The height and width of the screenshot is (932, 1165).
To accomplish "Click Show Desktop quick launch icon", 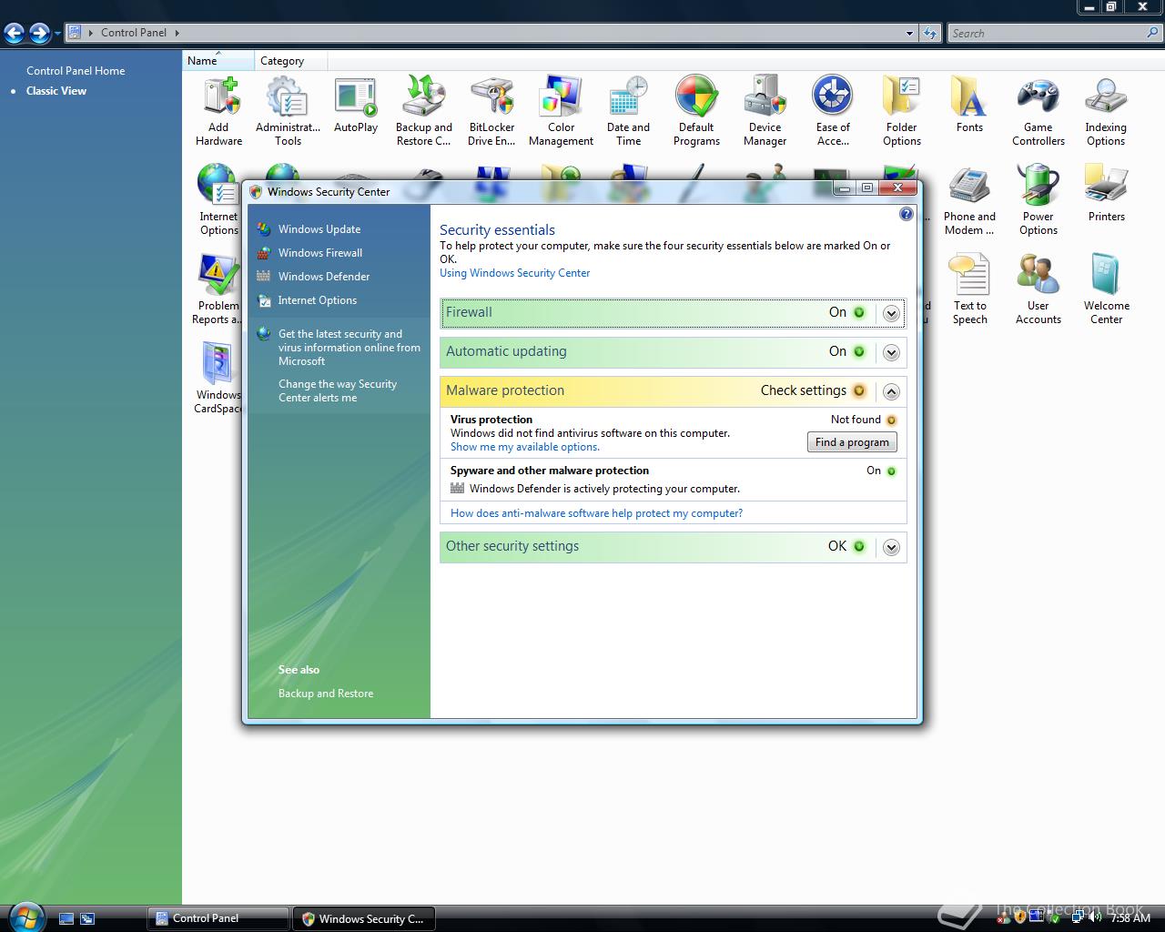I will (x=66, y=919).
